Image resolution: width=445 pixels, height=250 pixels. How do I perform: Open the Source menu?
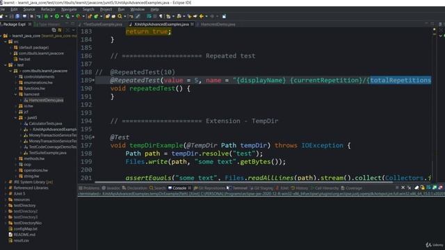(x=29, y=9)
